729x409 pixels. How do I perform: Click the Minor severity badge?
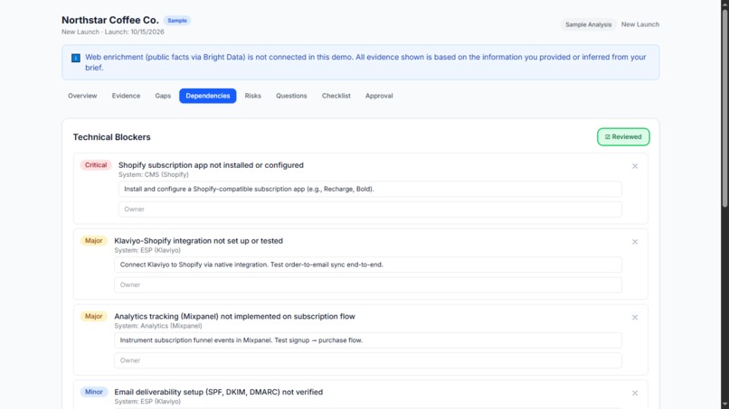[x=93, y=392]
